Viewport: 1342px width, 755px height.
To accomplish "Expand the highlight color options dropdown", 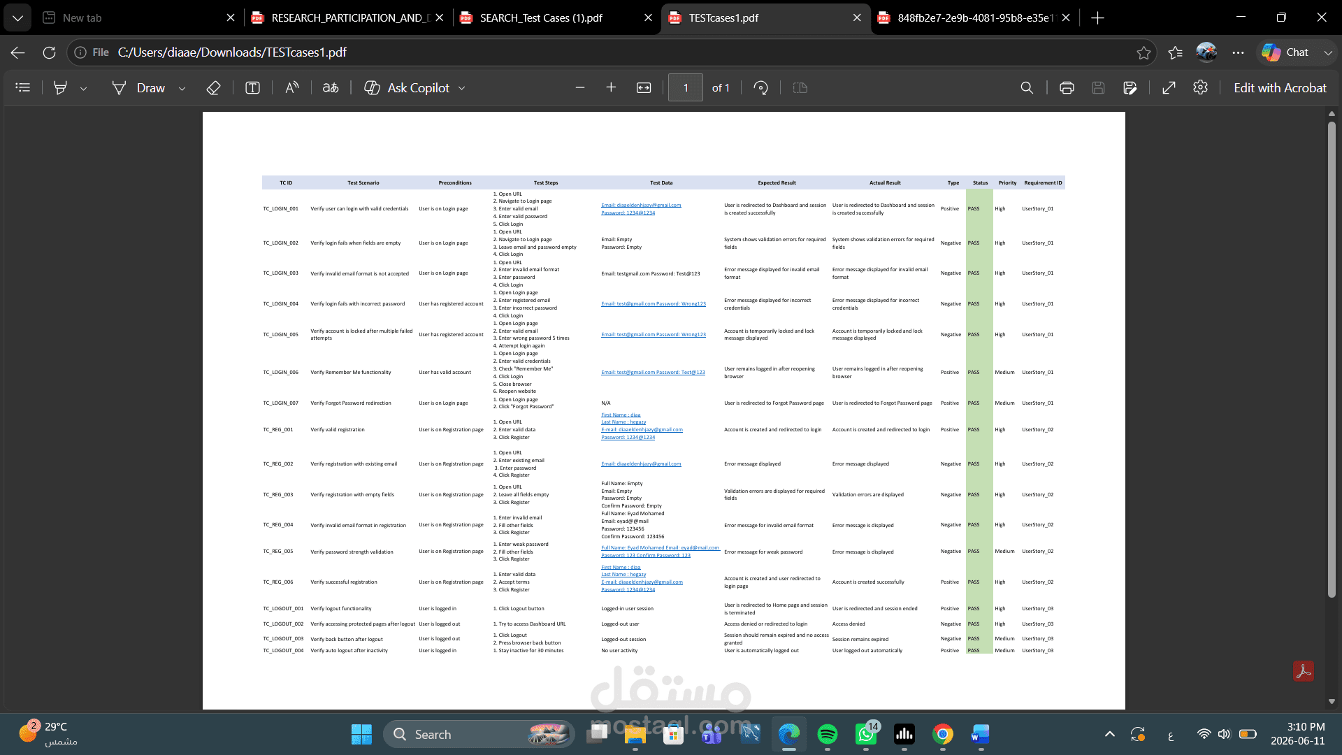I will click(x=83, y=88).
